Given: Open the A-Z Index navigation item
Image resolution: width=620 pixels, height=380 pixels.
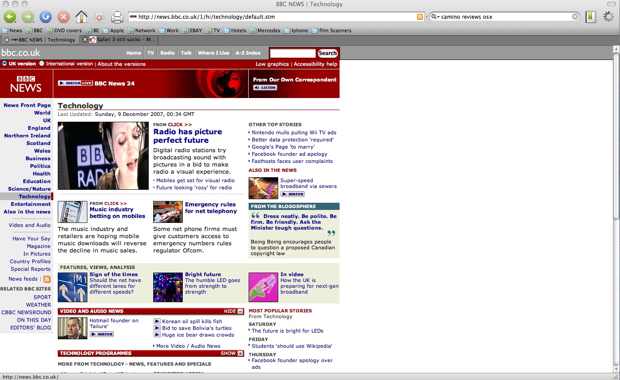Looking at the screenshot, I should 249,53.
